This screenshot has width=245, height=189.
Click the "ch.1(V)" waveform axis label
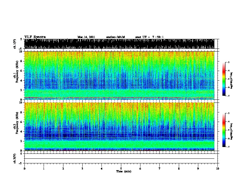(15, 44)
